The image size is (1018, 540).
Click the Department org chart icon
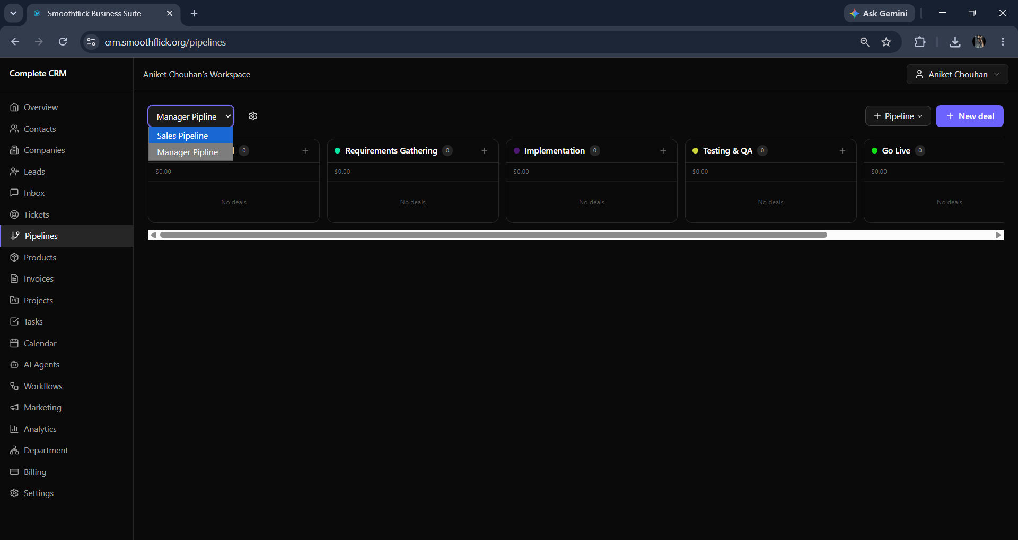pyautogui.click(x=14, y=450)
